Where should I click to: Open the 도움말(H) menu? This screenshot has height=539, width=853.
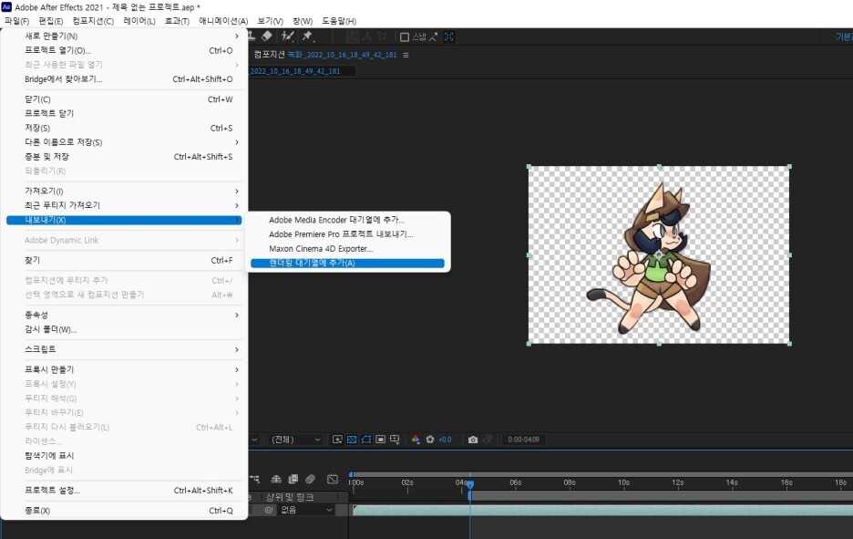pyautogui.click(x=339, y=21)
